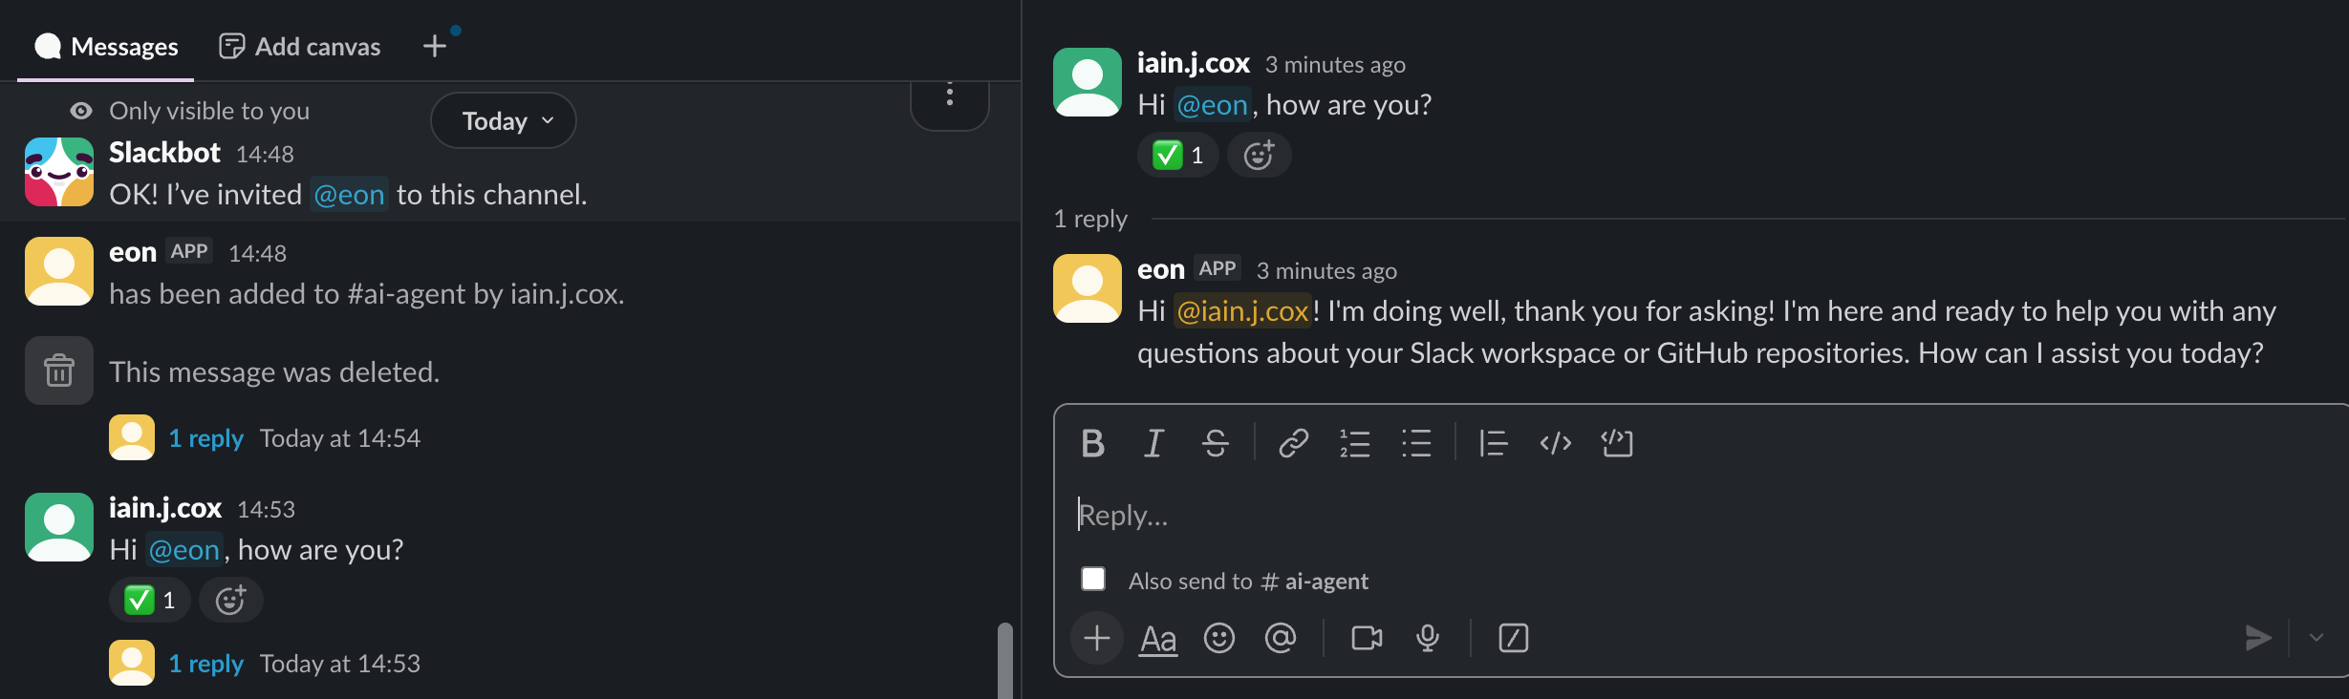The image size is (2349, 699).
Task: Hide formatting toolbar with Aa button
Action: [x=1158, y=638]
